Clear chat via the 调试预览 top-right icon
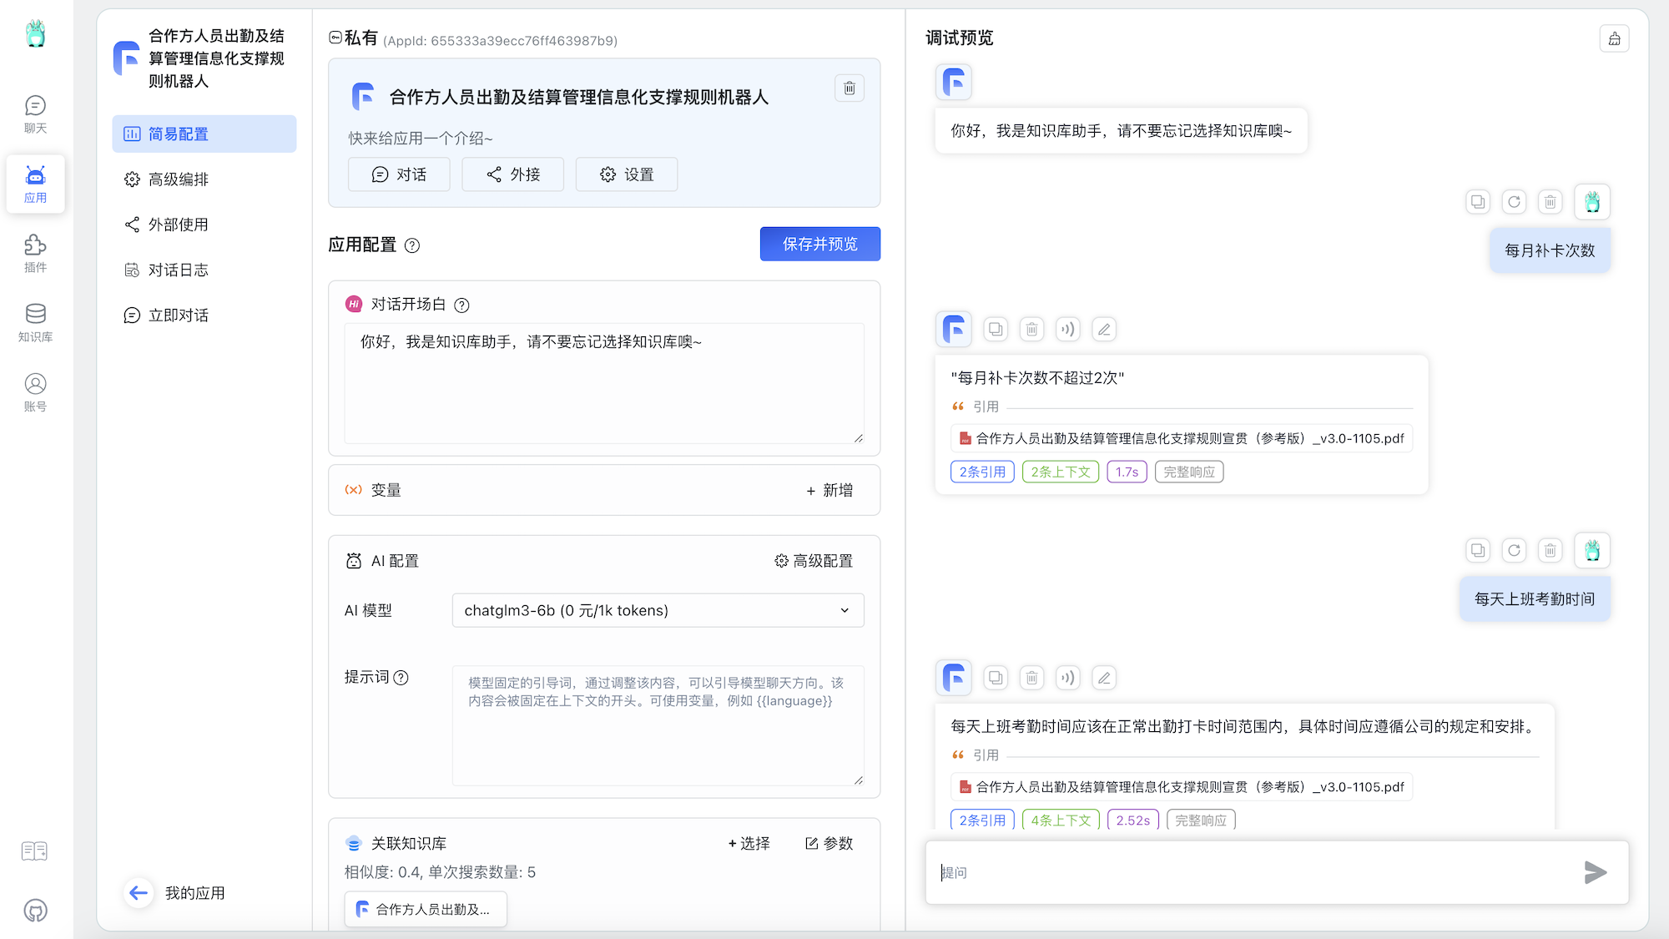This screenshot has width=1669, height=939. pyautogui.click(x=1614, y=38)
